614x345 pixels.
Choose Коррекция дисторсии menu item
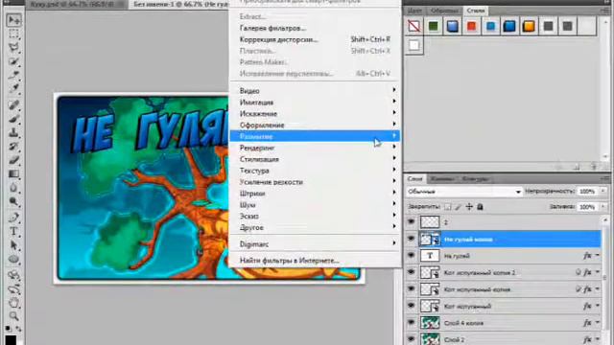(x=315, y=39)
